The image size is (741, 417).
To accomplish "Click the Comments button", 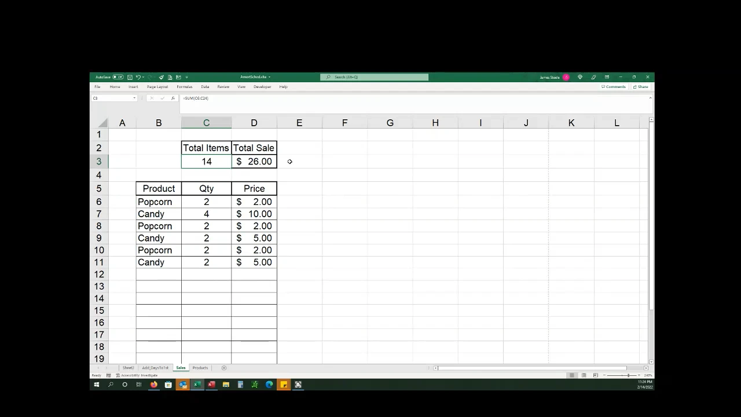I will [614, 87].
